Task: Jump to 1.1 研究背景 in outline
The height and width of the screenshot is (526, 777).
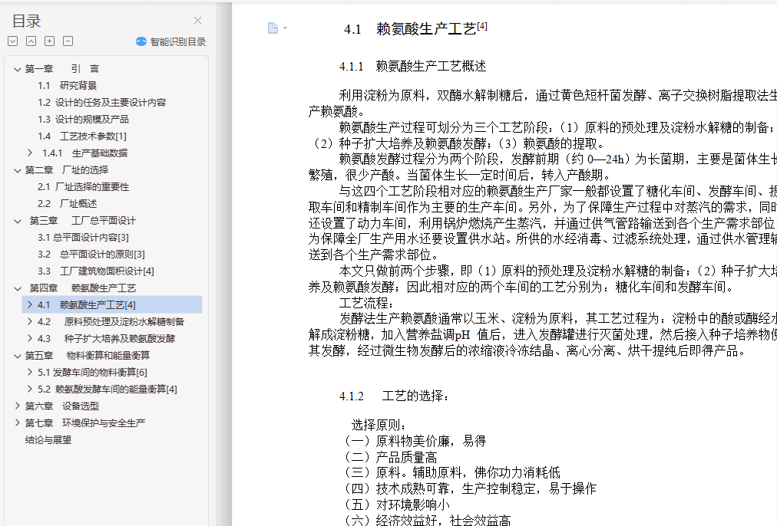Action: point(67,86)
